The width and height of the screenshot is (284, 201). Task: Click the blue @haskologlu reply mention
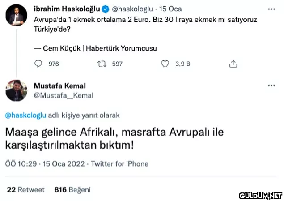[25, 115]
